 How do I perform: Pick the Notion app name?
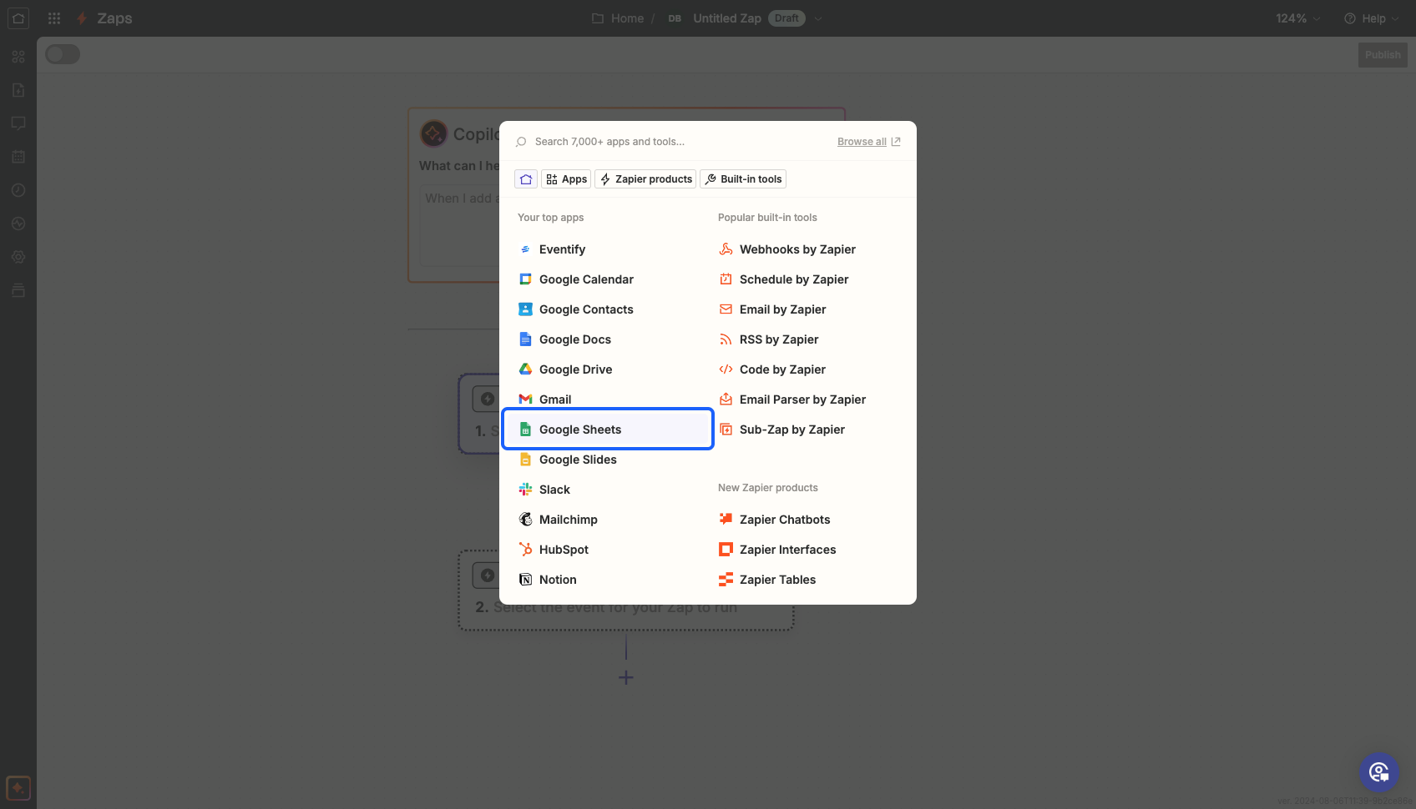tap(558, 580)
